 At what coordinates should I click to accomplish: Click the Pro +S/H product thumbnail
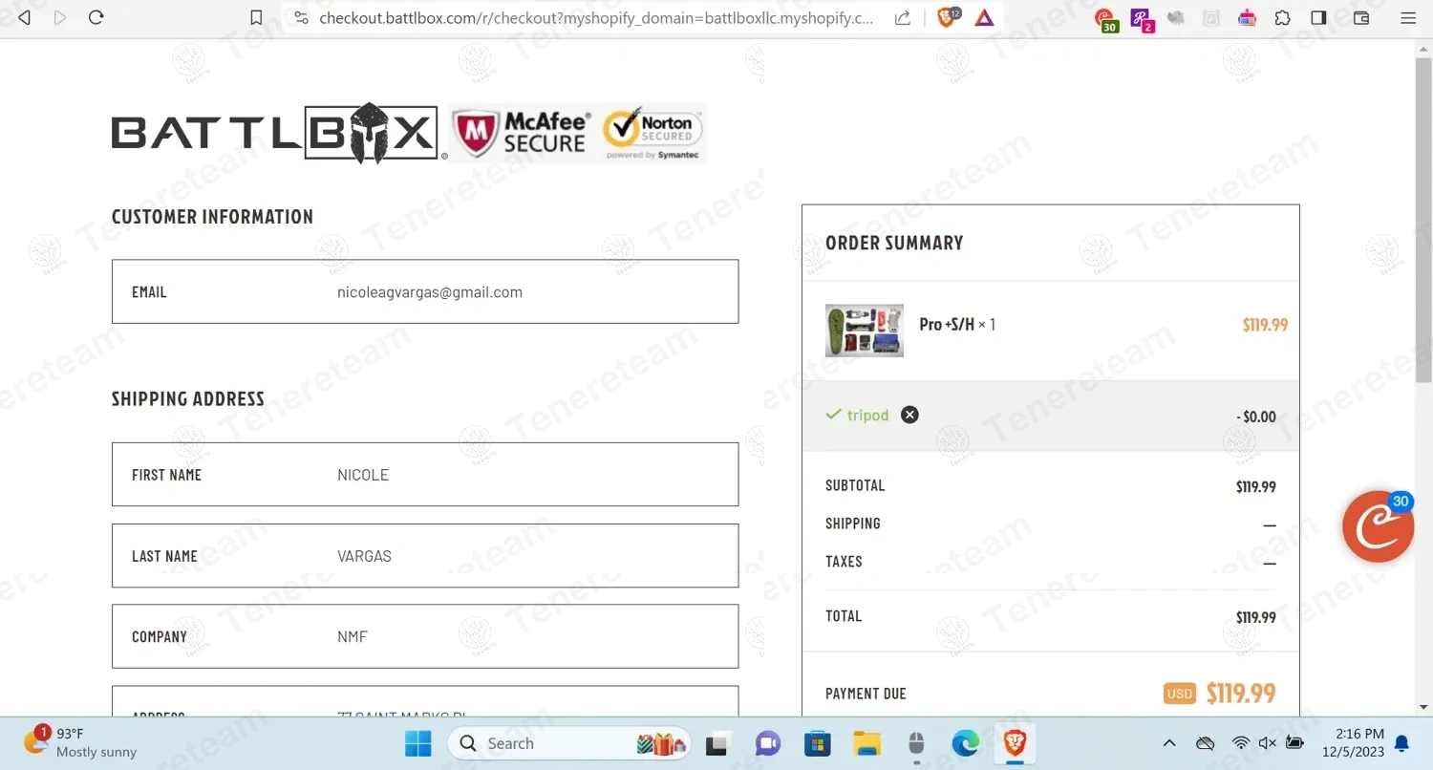click(864, 331)
